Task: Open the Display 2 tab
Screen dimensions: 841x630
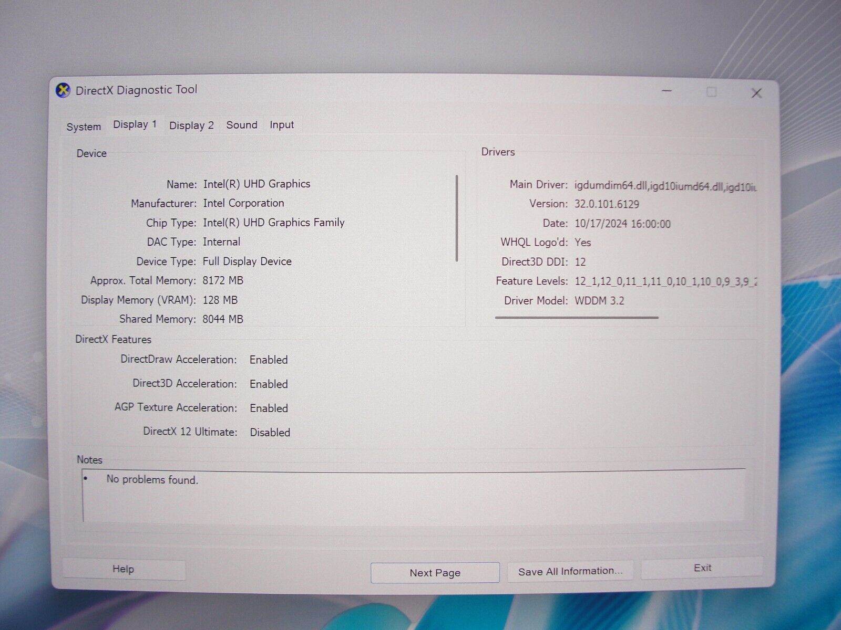Action: click(x=191, y=124)
